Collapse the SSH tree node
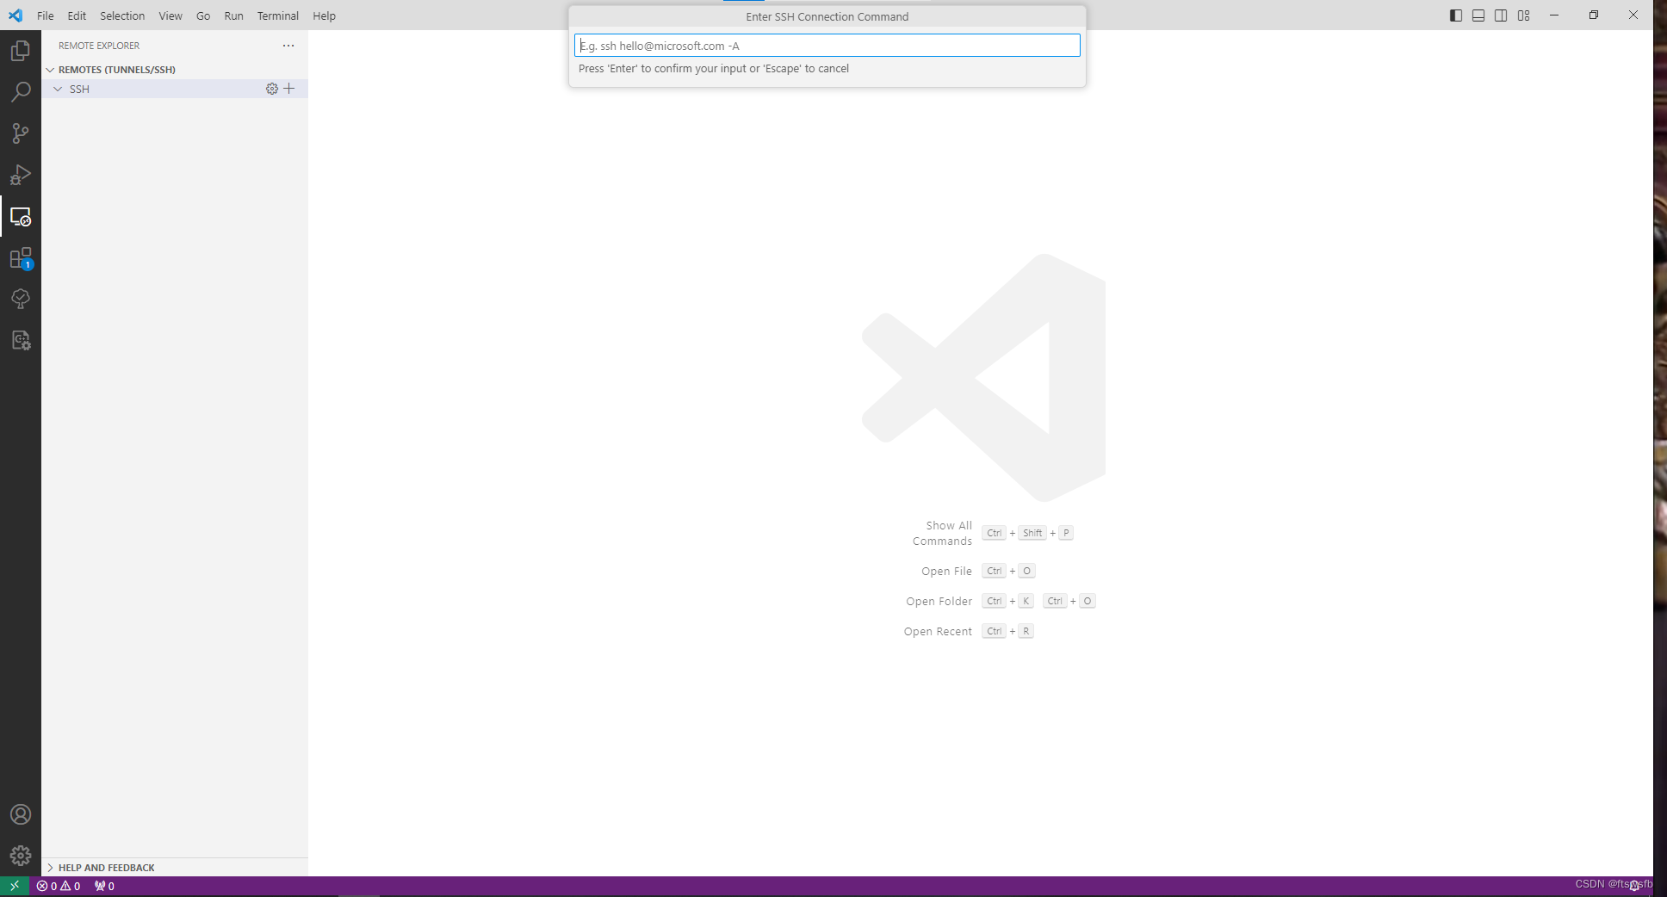Image resolution: width=1667 pixels, height=897 pixels. [58, 89]
